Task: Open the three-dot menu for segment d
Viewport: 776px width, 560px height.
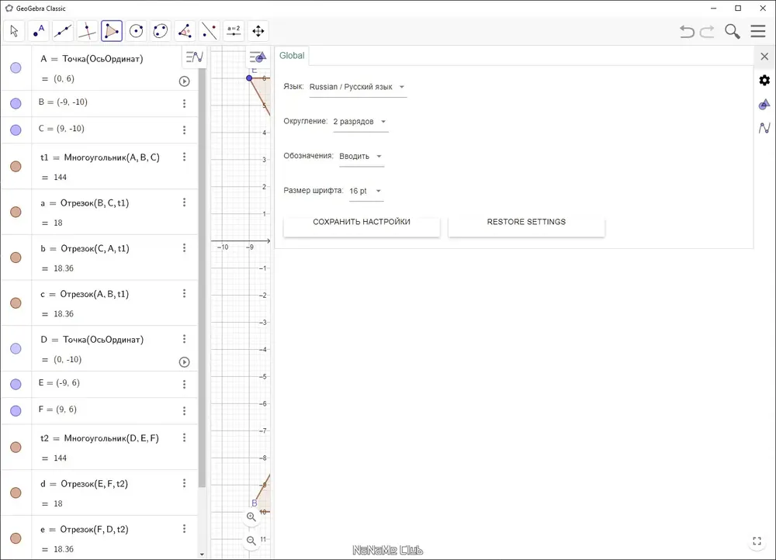Action: pos(184,483)
